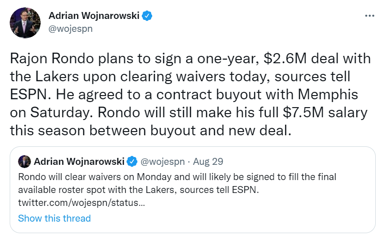This screenshot has height=241, width=385.
Task: Click Adrian Wojnarowski's large profile picture
Action: point(25,23)
